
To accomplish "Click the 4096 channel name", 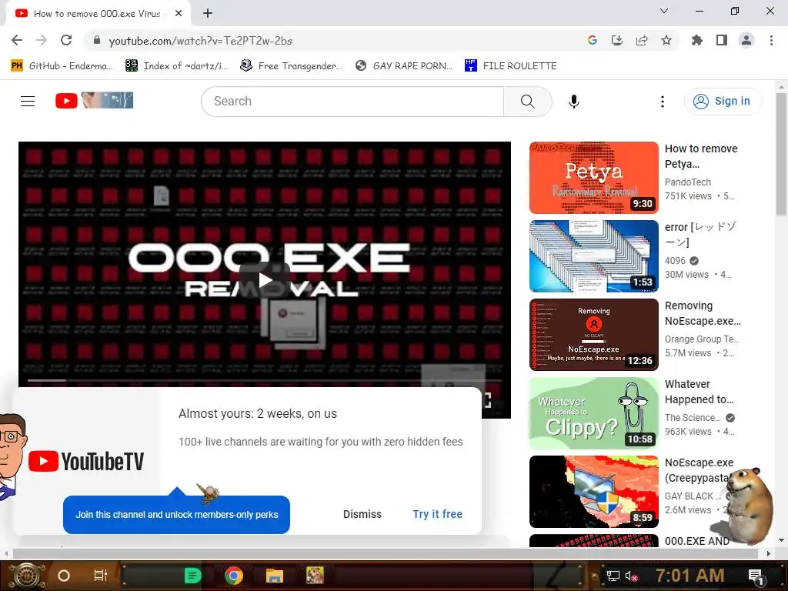I will point(675,261).
